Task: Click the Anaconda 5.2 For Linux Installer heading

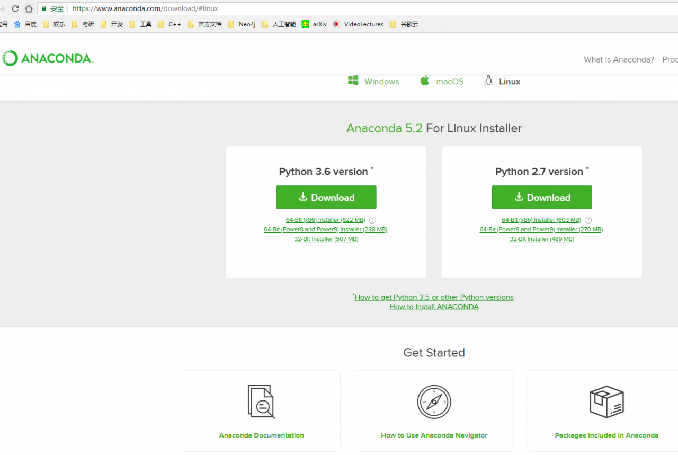Action: (x=434, y=128)
